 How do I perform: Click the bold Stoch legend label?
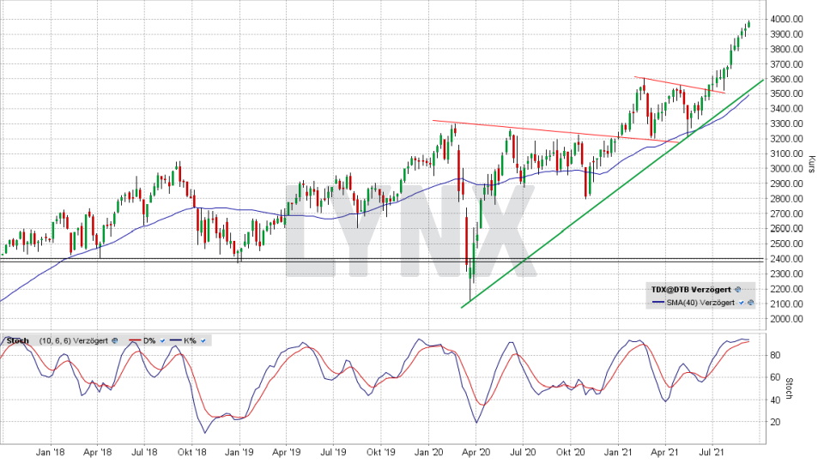(18, 340)
